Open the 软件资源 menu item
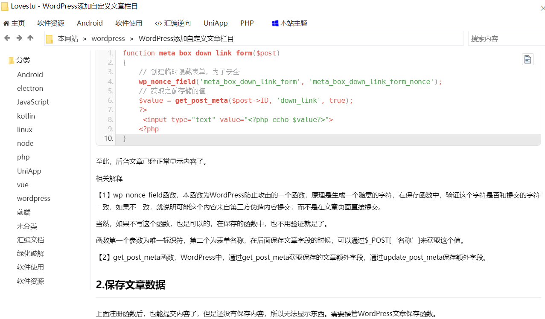Viewport: 545px width, 319px height. click(51, 23)
